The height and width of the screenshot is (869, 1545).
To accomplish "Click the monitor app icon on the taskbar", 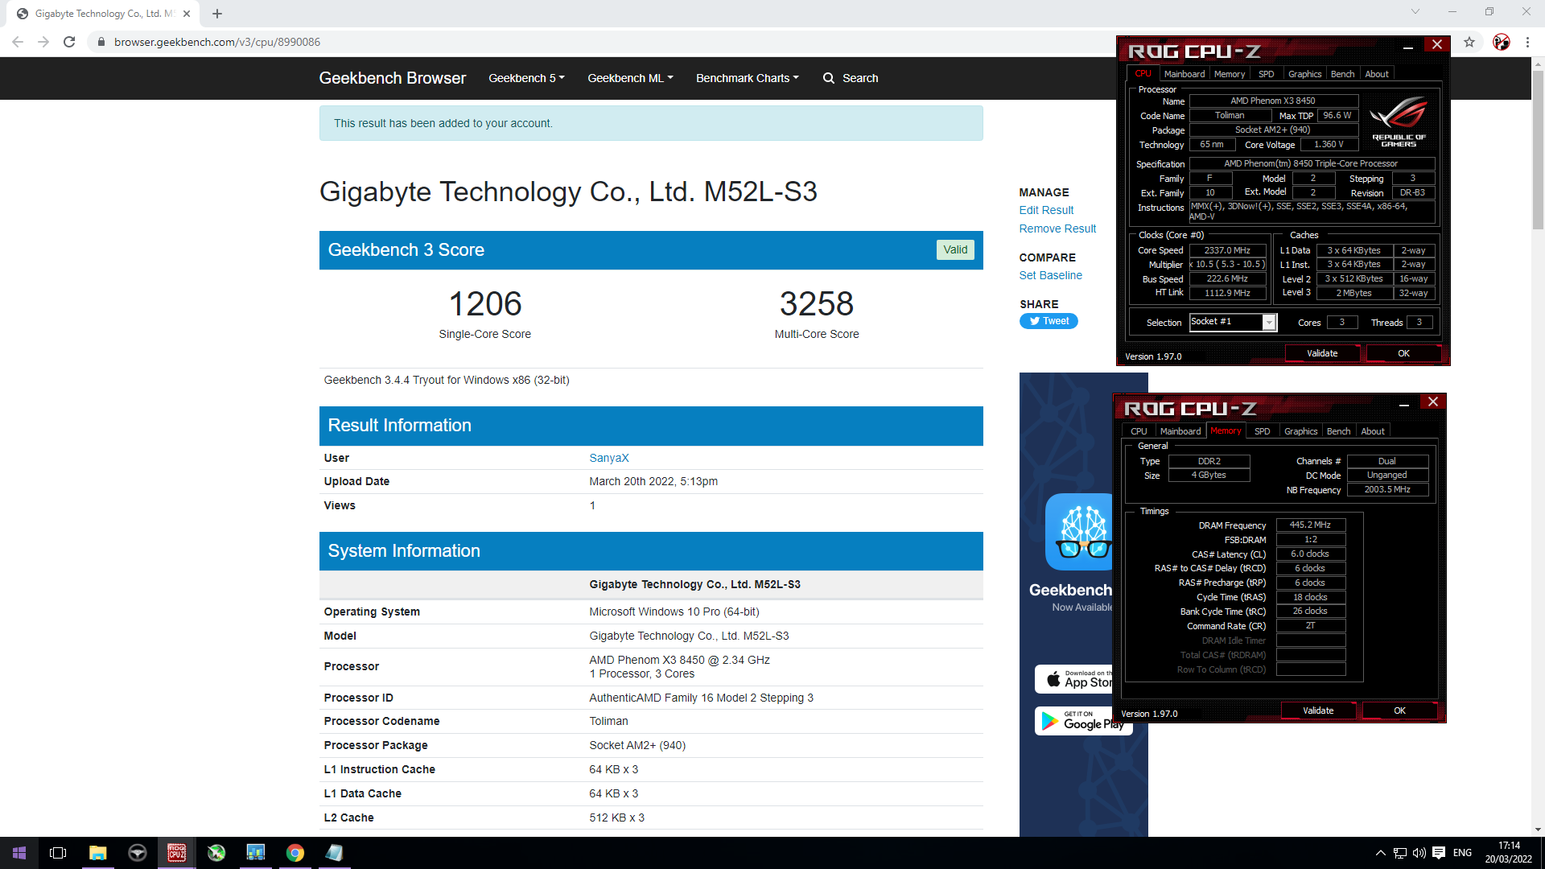I will point(256,853).
